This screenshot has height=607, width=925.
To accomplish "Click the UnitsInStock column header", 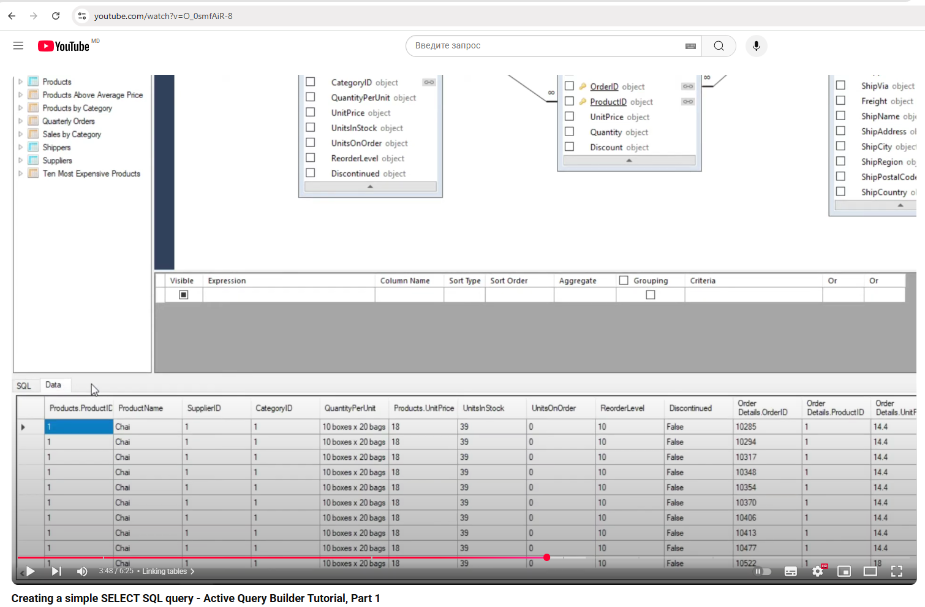I will (x=493, y=408).
